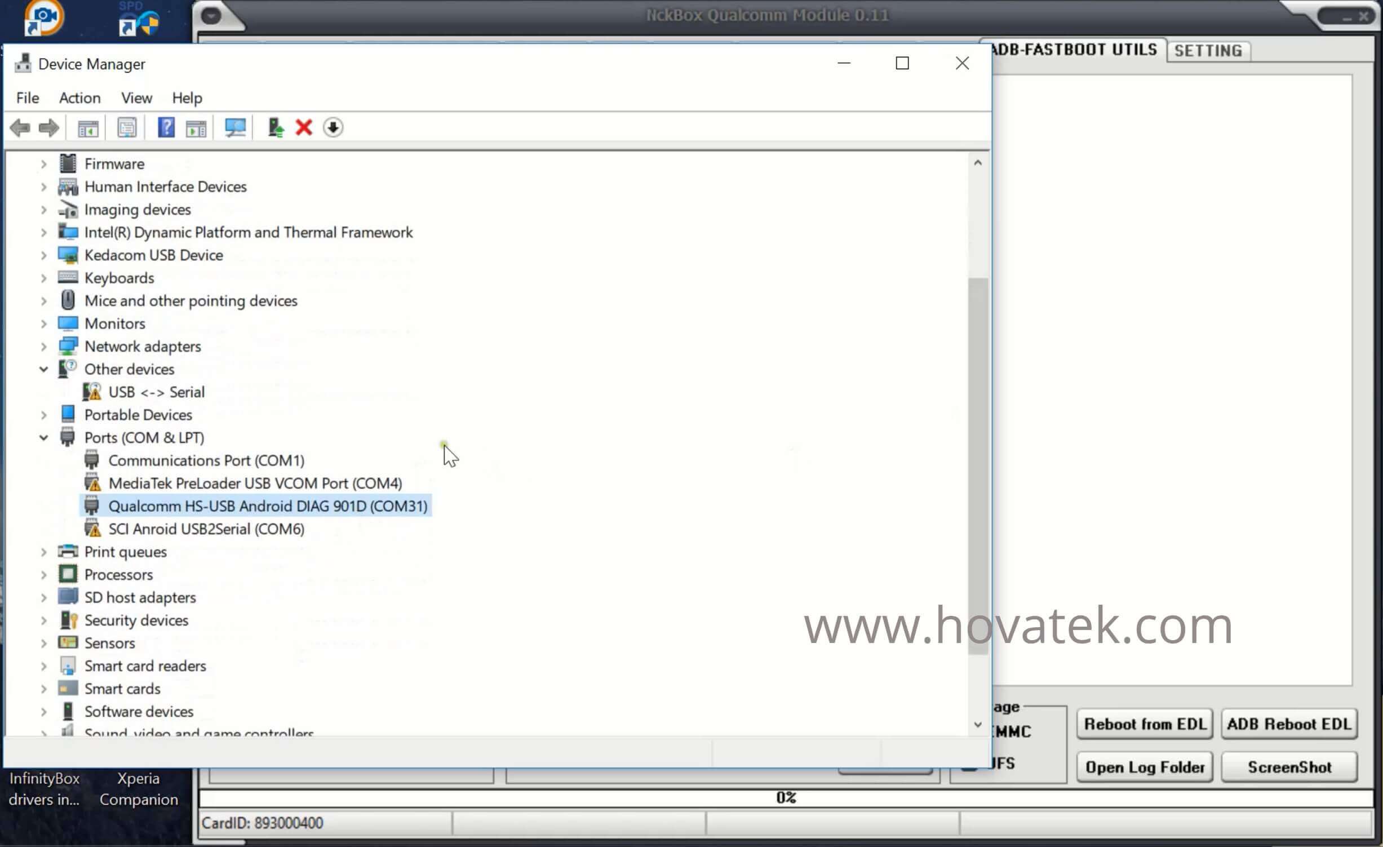Open the View menu
1383x847 pixels.
(x=136, y=97)
